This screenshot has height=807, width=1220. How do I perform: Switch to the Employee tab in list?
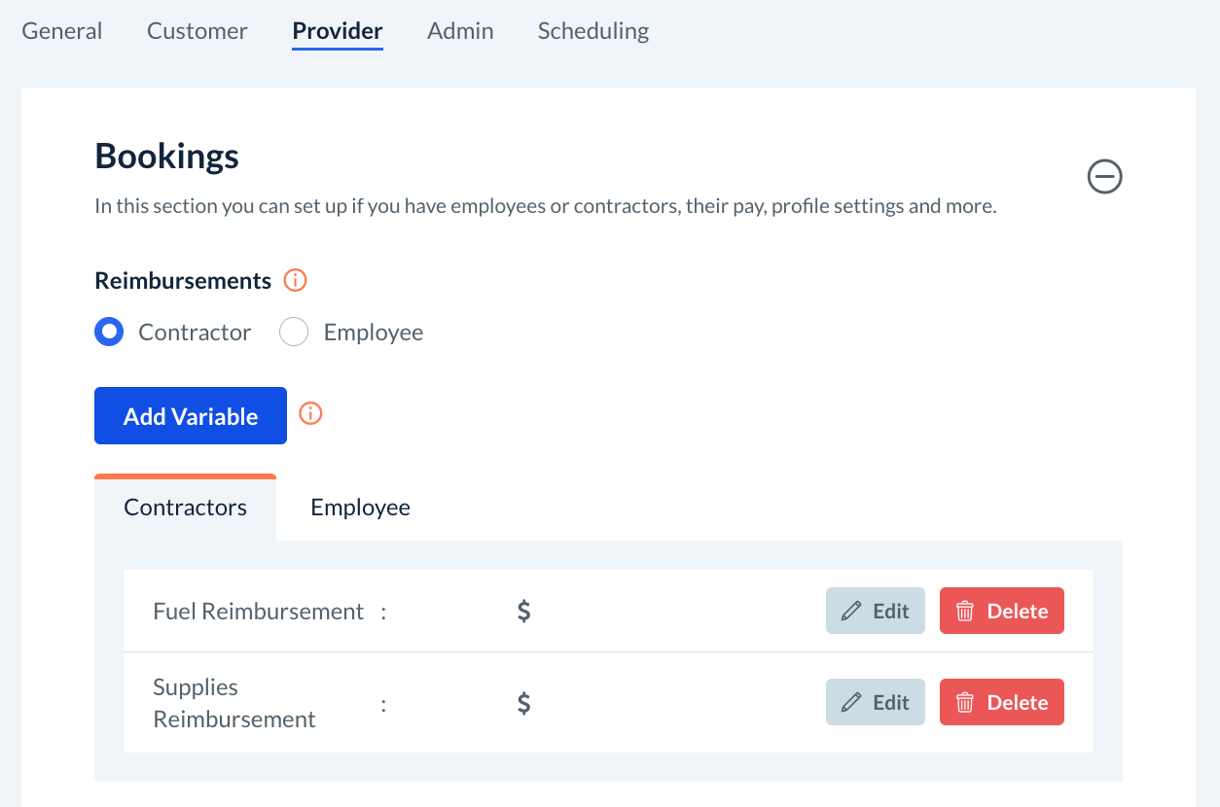(x=360, y=508)
